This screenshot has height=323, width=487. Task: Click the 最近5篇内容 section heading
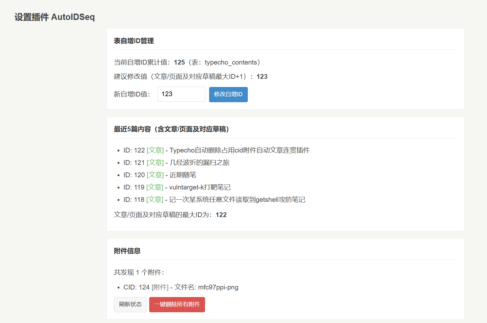[x=171, y=129]
